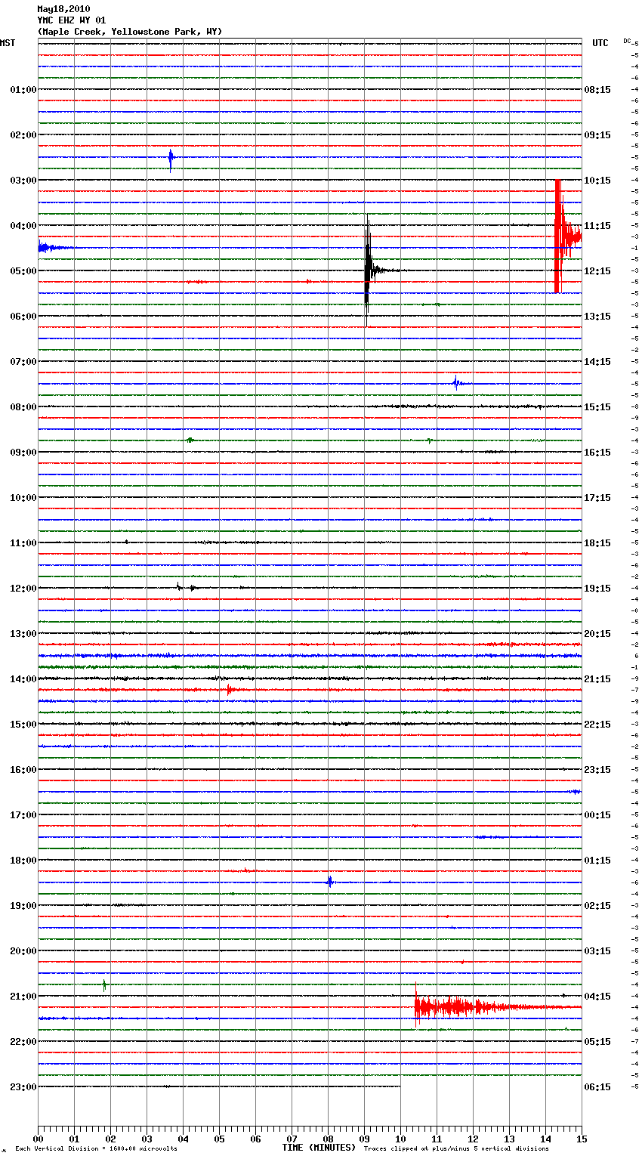Click the 10:15 UTC time label
642x1159 pixels.
click(597, 181)
